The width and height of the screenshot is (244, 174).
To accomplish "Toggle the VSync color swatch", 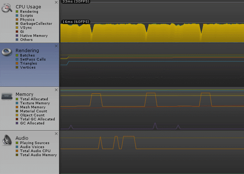I will pos(17,28).
